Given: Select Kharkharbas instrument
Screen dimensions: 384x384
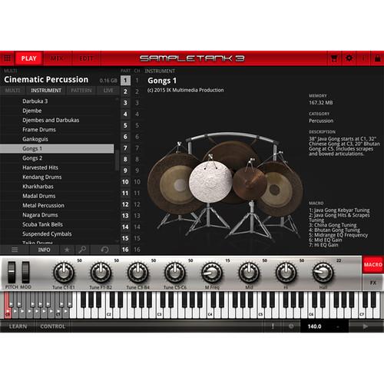Looking at the screenshot, I should 57,187.
